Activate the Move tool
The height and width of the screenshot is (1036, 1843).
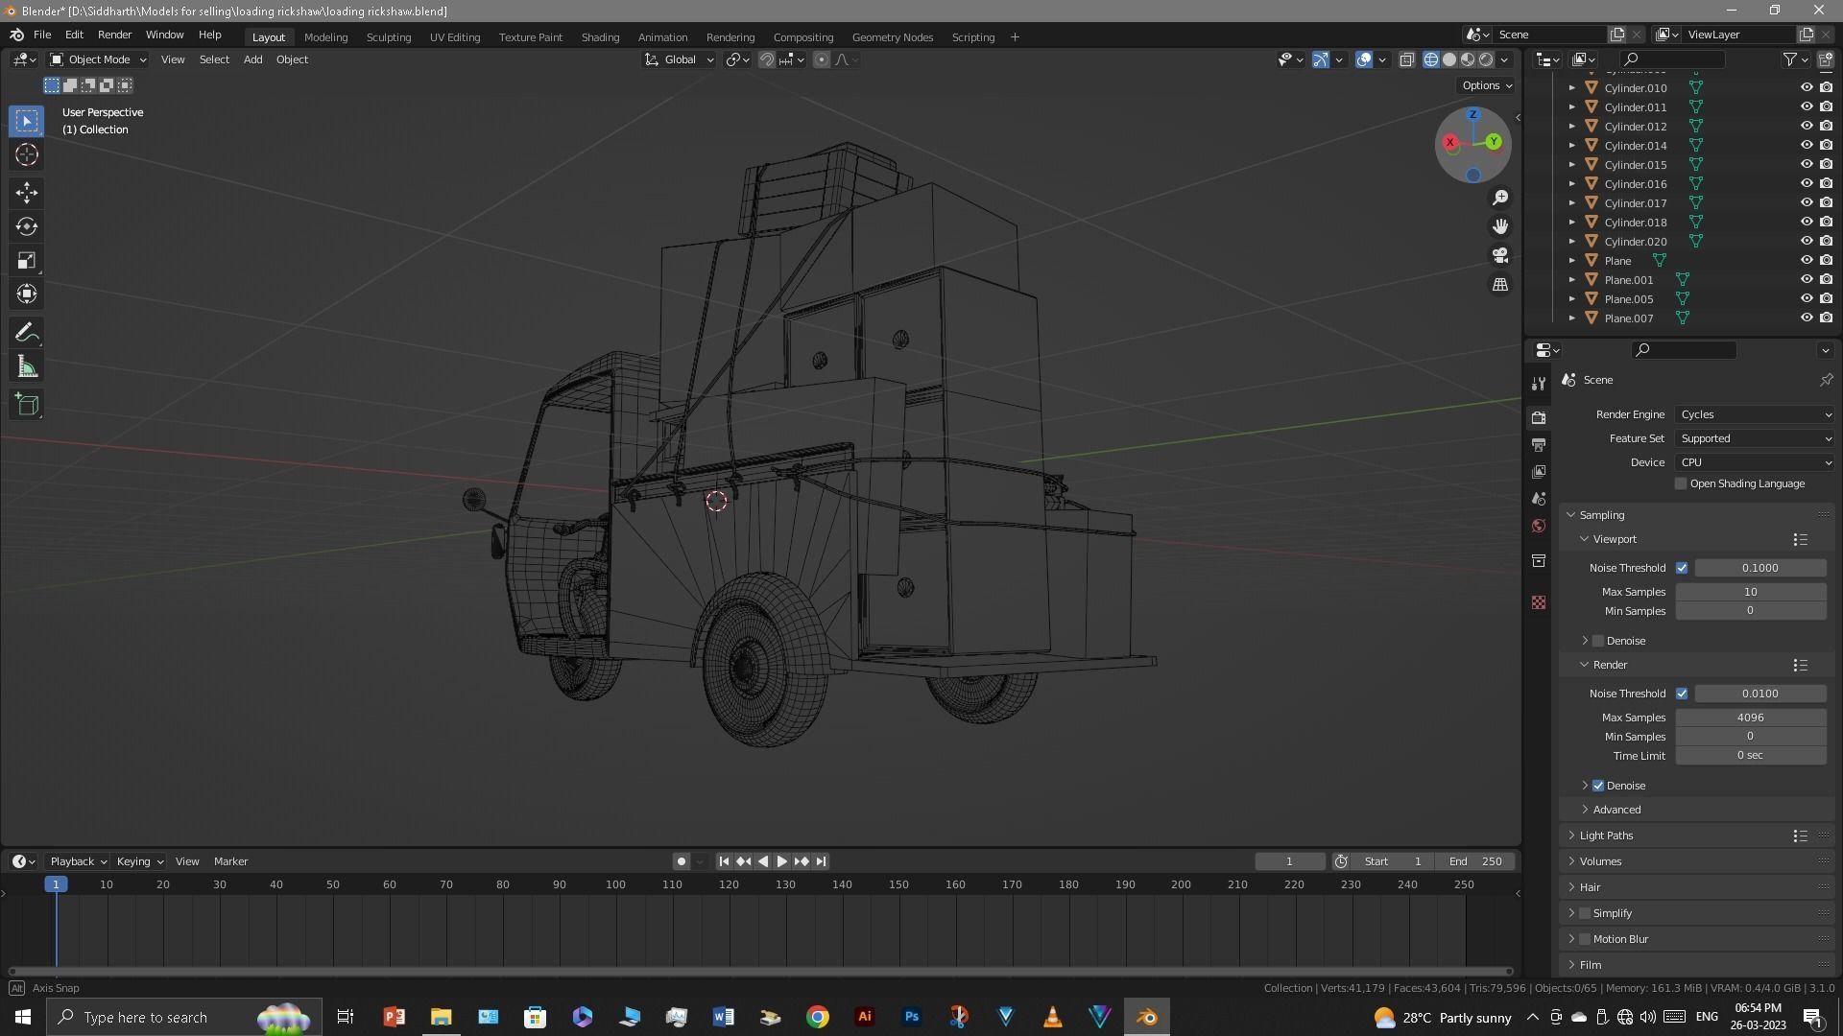(27, 193)
